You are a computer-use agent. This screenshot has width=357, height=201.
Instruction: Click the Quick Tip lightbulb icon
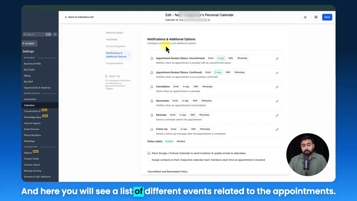(x=106, y=76)
